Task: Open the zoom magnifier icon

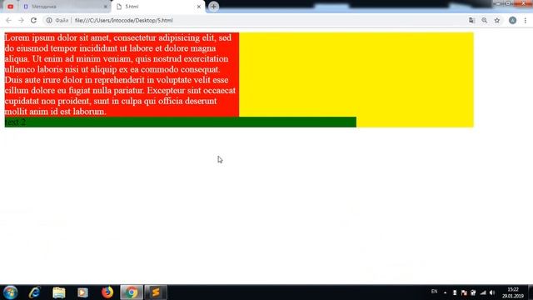Action: (x=485, y=20)
